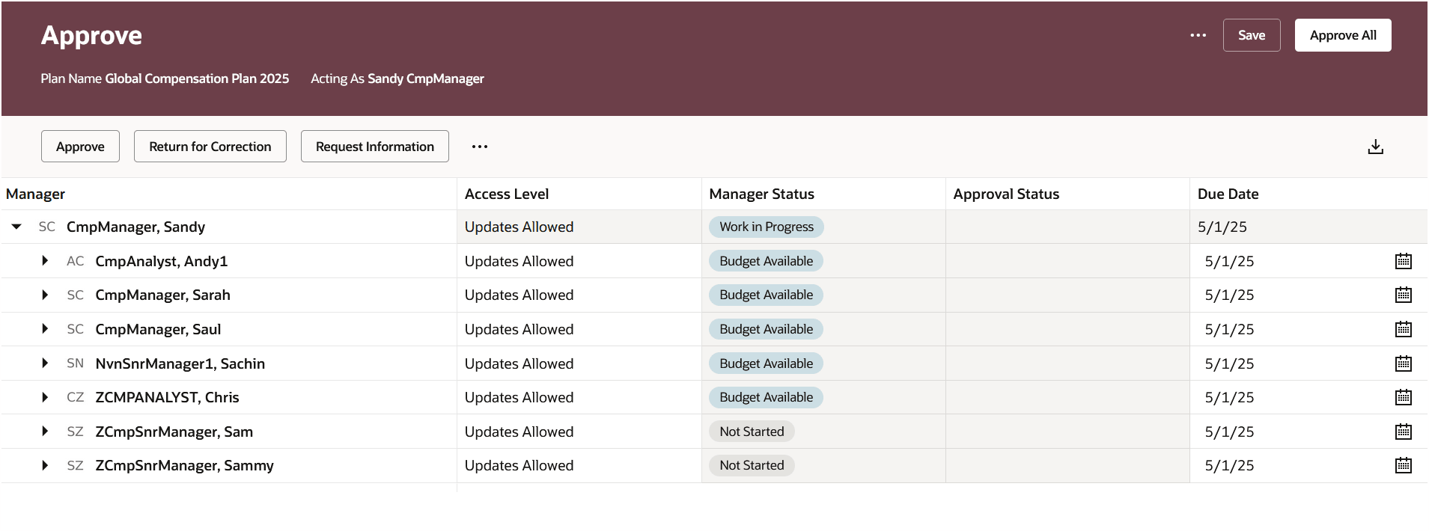Open calendar picker for ZCMPANALYST, Chris due date
The width and height of the screenshot is (1429, 531).
(1403, 397)
